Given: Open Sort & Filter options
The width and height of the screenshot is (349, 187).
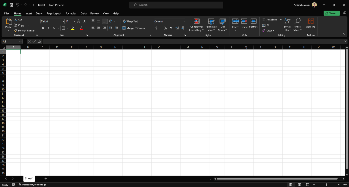Looking at the screenshot, I should (x=287, y=22).
